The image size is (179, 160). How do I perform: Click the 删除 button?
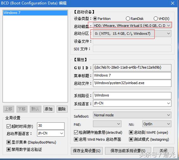coord(62,109)
